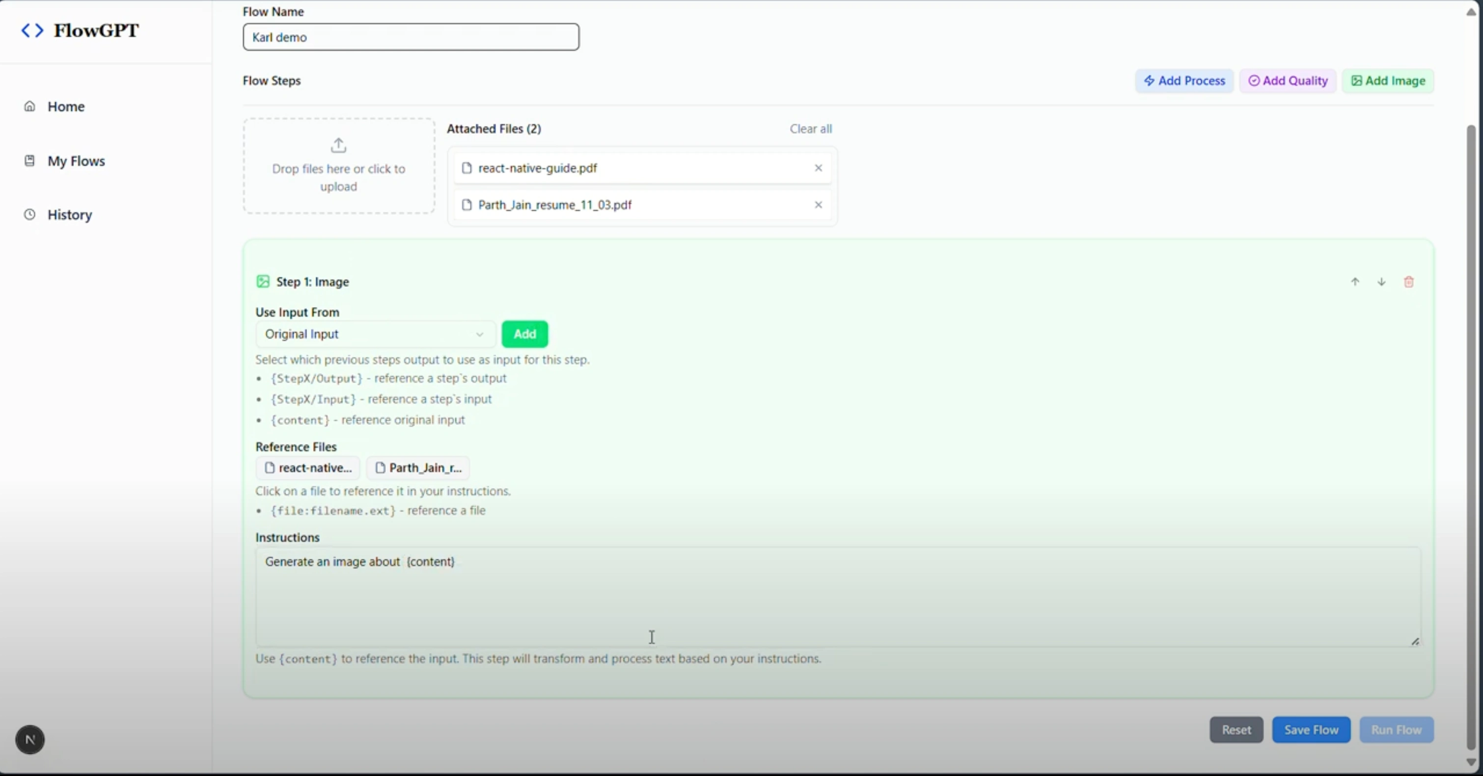Go to My Flows page
This screenshot has width=1483, height=776.
(76, 161)
